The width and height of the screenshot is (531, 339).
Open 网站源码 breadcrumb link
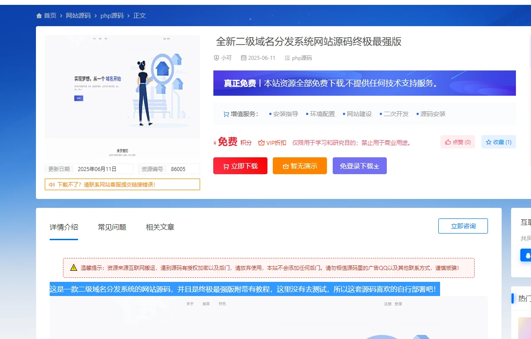point(78,16)
